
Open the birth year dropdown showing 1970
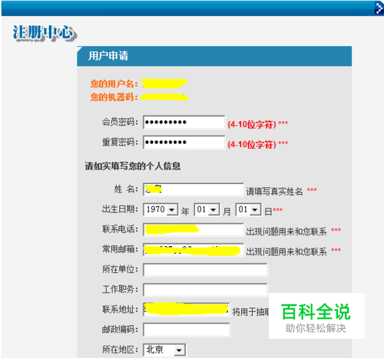point(161,209)
